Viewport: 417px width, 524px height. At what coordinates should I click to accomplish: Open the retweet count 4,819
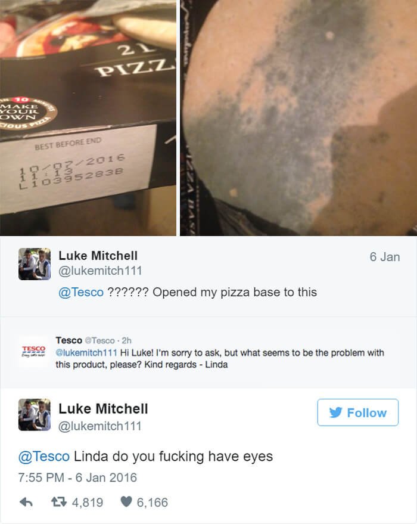88,503
